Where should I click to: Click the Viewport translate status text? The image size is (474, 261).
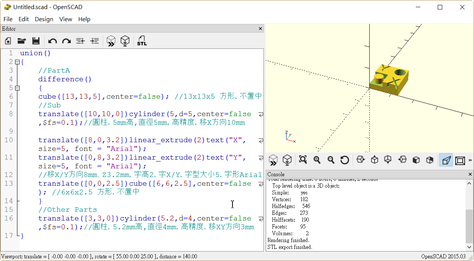click(99, 256)
